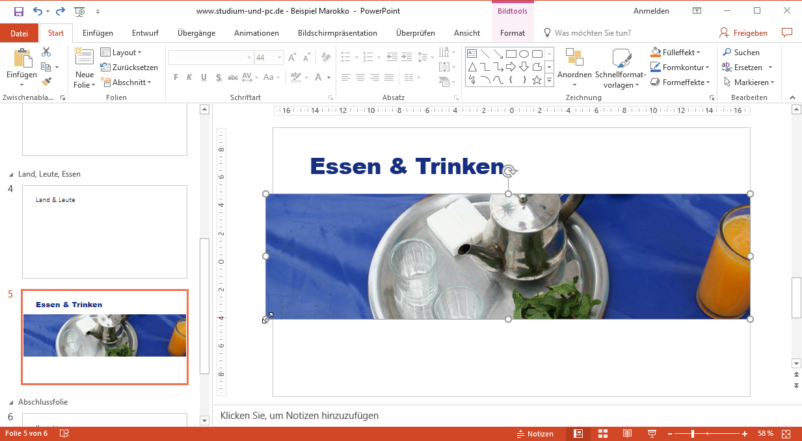
Task: Open the Bildtools Format tab
Action: 513,33
